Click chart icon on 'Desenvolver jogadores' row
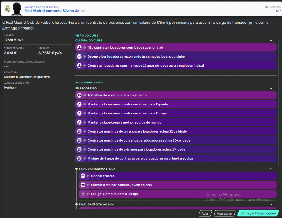Image resolution: width=282 pixels, height=218 pixels. pos(79,56)
